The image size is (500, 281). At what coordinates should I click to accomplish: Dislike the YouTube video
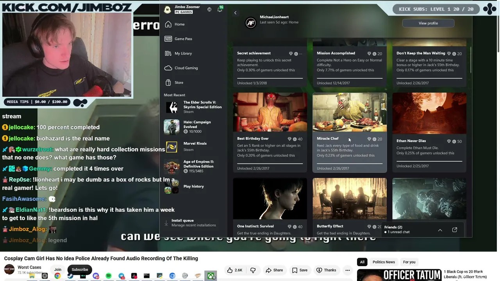tap(253, 270)
